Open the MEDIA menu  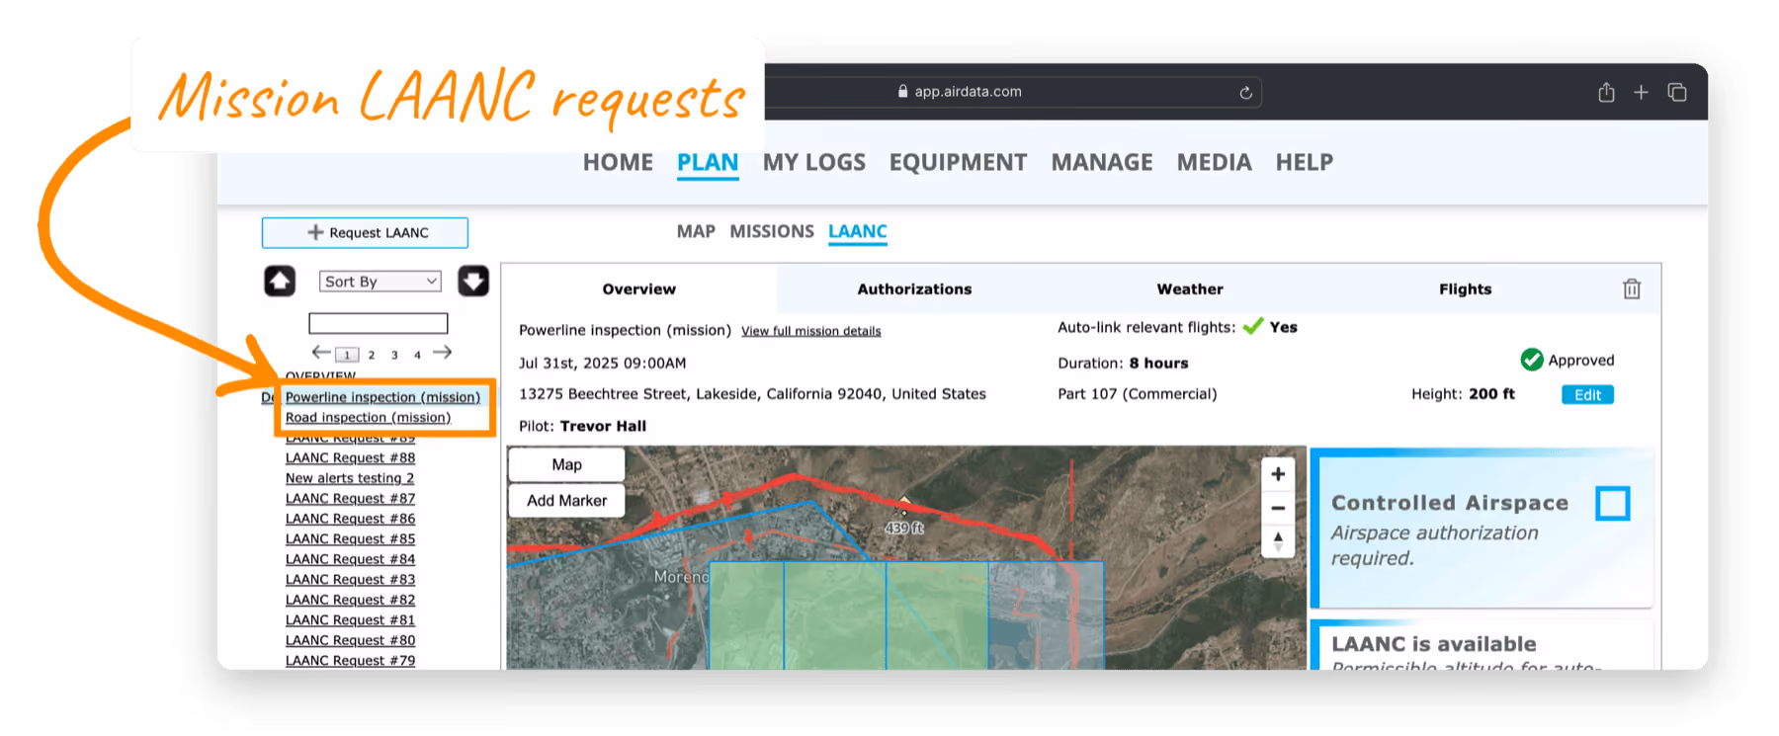[x=1214, y=162]
